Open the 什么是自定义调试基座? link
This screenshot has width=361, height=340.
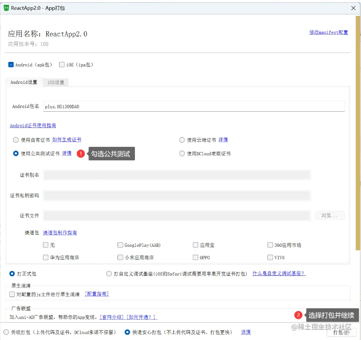click(279, 273)
